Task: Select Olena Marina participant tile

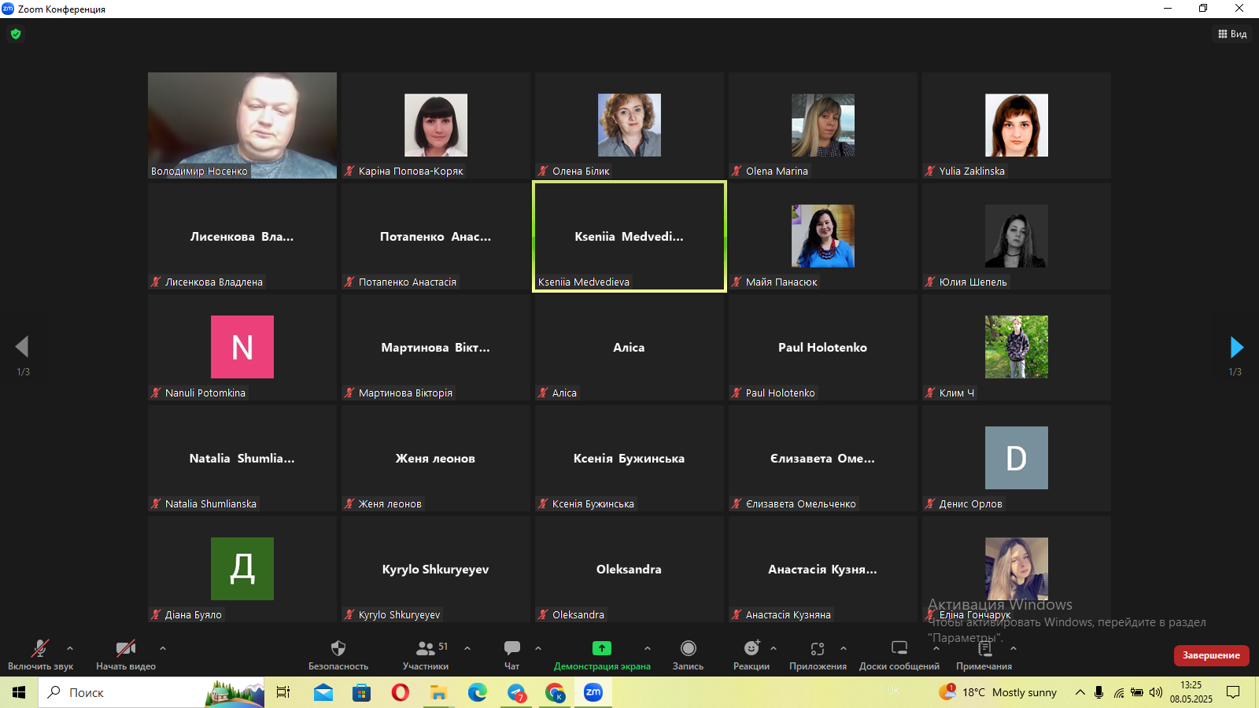Action: (823, 125)
